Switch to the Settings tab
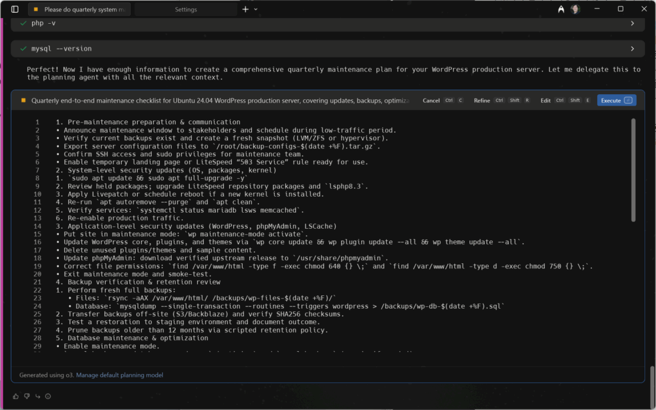Image resolution: width=656 pixels, height=410 pixels. pyautogui.click(x=186, y=9)
